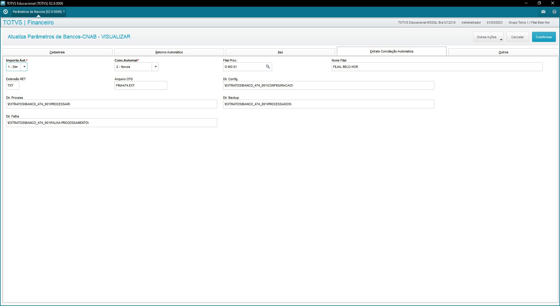The width and height of the screenshot is (560, 306).
Task: Click the Dir. Config. path field
Action: coord(328,85)
